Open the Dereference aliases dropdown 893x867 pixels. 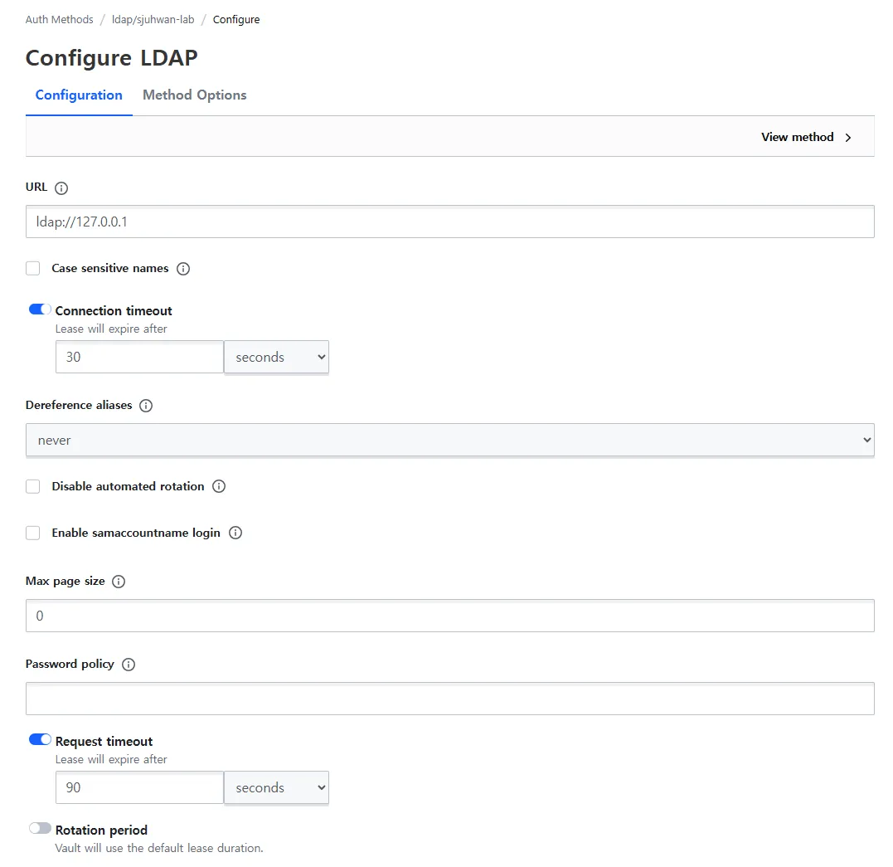(x=449, y=440)
